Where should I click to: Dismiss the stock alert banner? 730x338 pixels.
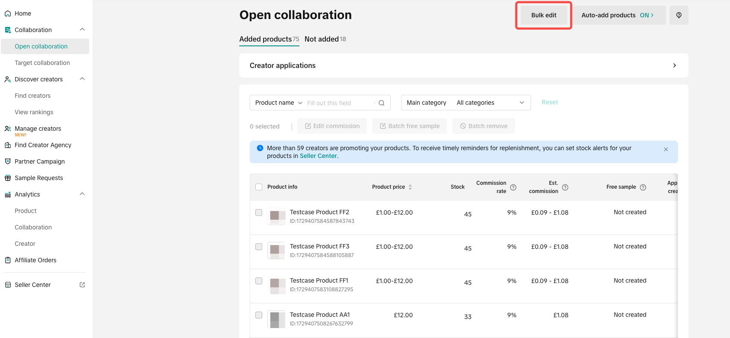pos(666,149)
